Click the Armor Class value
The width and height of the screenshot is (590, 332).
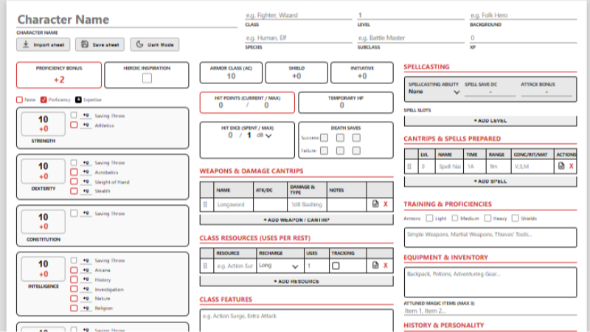click(231, 77)
